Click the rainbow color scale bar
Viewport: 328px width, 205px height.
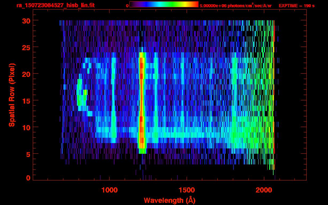[164, 4]
